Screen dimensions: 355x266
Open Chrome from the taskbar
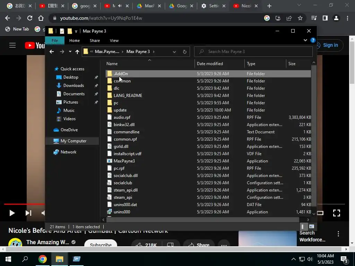[x=43, y=259]
